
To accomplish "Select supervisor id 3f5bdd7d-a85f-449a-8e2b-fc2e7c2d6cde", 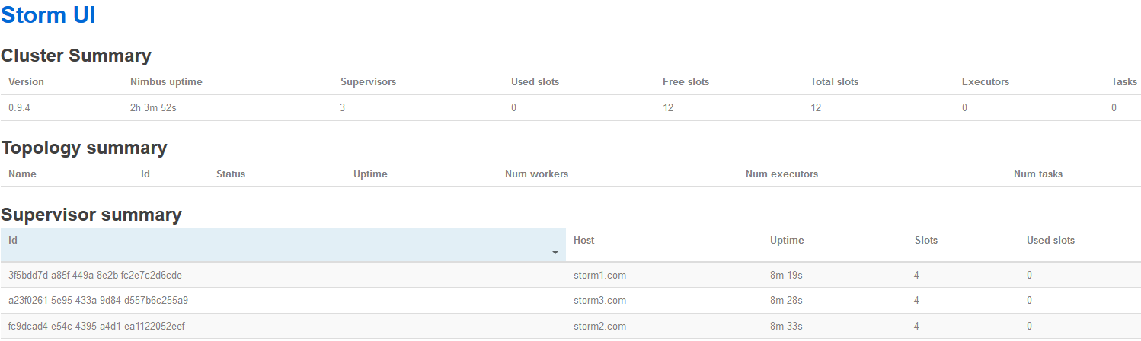I will 95,275.
